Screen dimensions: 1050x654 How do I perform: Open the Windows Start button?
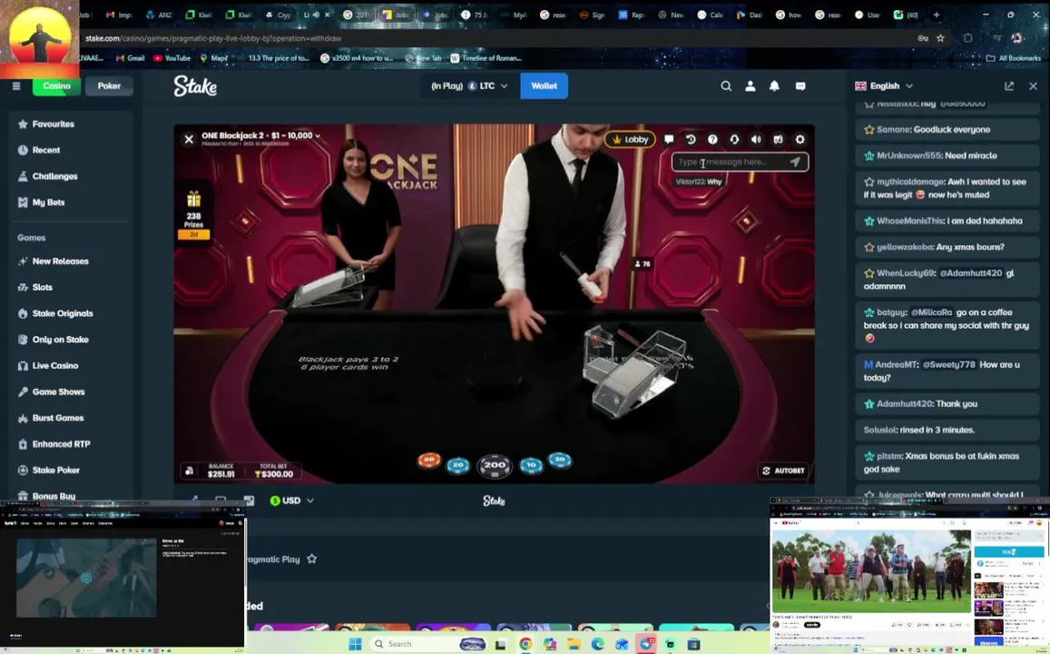pyautogui.click(x=355, y=644)
